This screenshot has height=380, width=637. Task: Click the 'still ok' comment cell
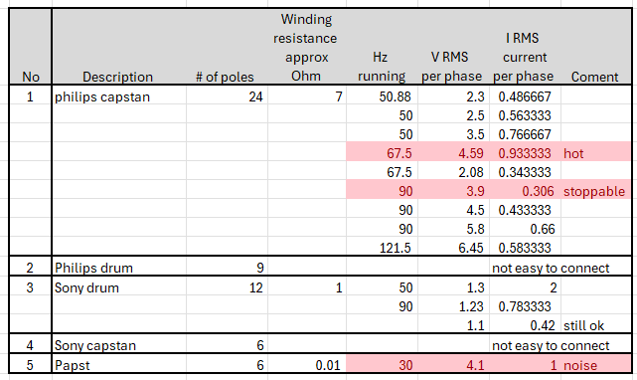tap(595, 325)
